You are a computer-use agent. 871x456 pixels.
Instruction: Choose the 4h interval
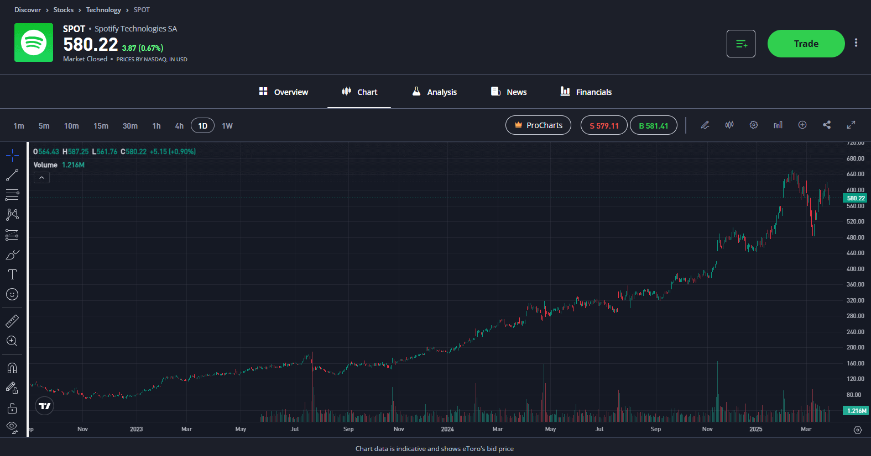179,126
